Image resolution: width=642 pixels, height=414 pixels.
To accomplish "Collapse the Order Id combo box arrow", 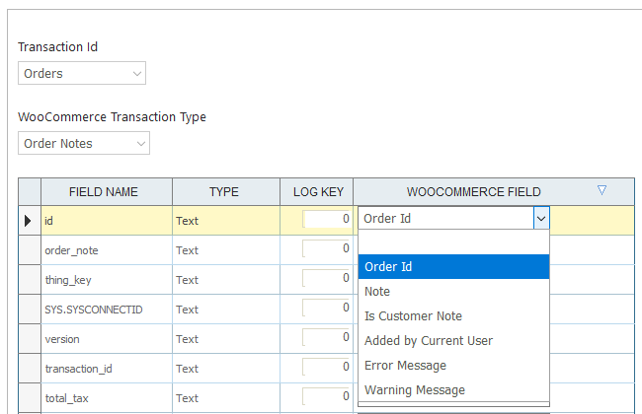I will 541,218.
